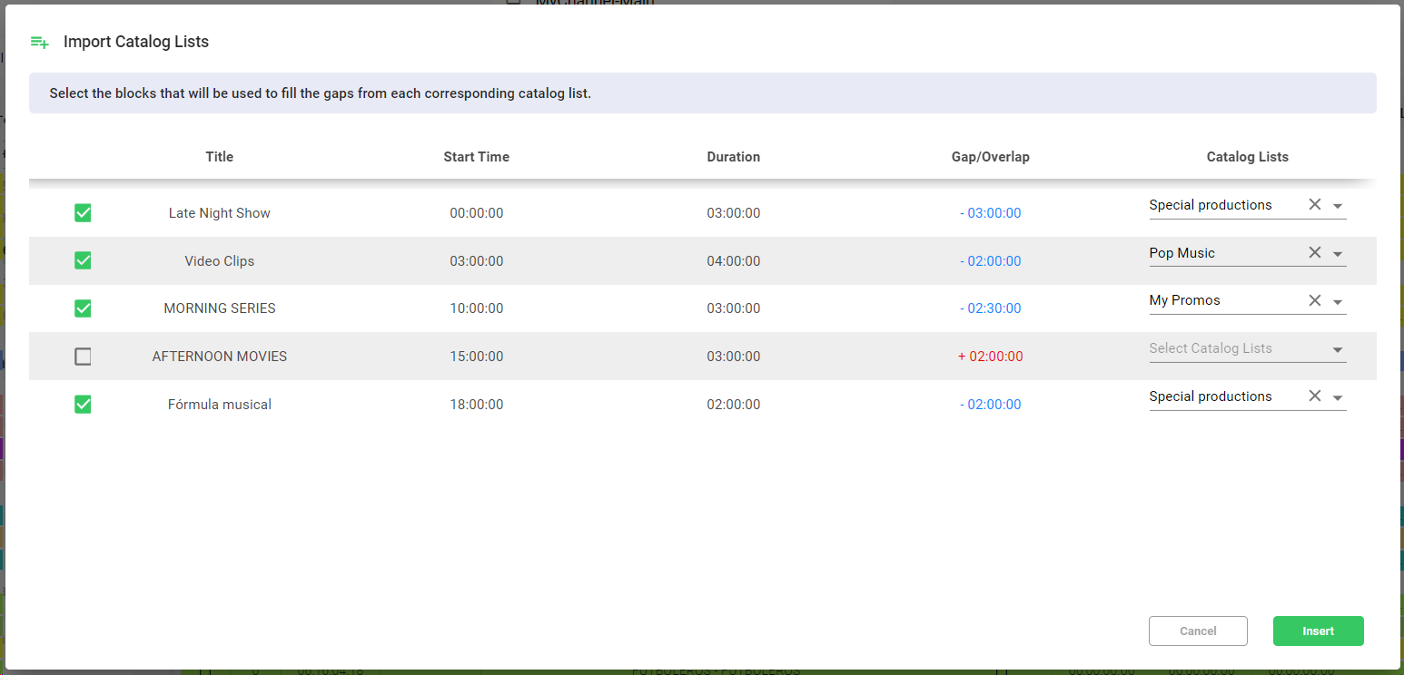Click the Start Time column header

click(x=476, y=157)
